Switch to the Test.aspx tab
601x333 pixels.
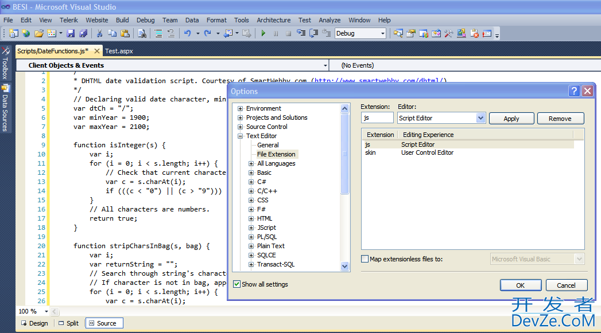pos(119,51)
